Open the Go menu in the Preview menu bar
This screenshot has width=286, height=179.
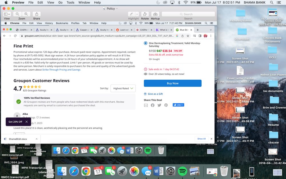pos(60,2)
